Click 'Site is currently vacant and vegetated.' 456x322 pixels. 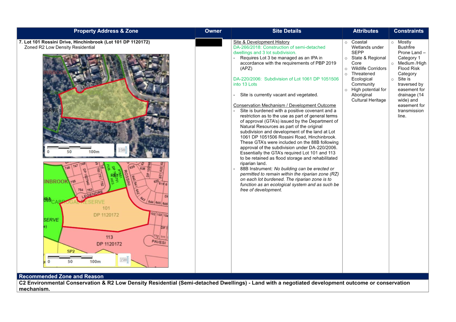(279, 95)
